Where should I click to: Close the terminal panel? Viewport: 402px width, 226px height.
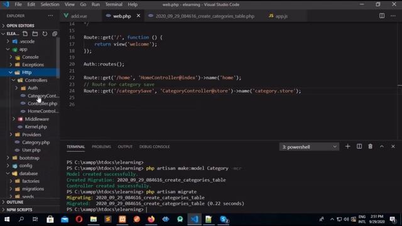point(393,146)
